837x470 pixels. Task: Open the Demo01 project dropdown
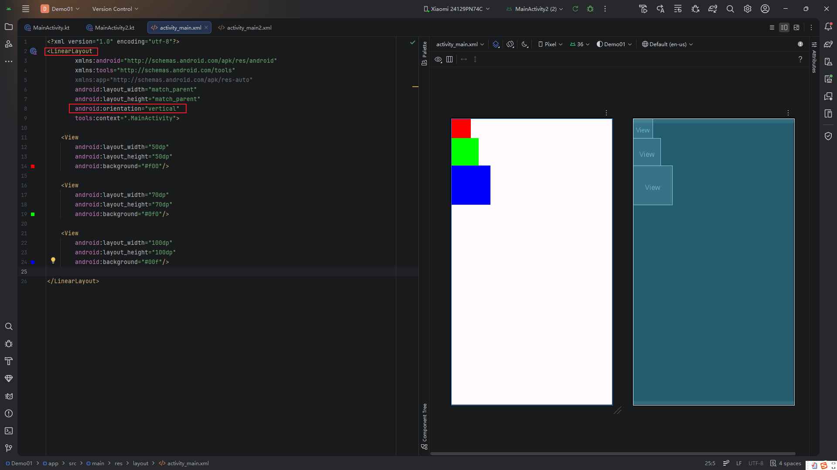60,9
